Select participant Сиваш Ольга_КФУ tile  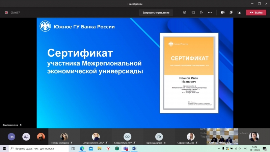(x=127, y=137)
